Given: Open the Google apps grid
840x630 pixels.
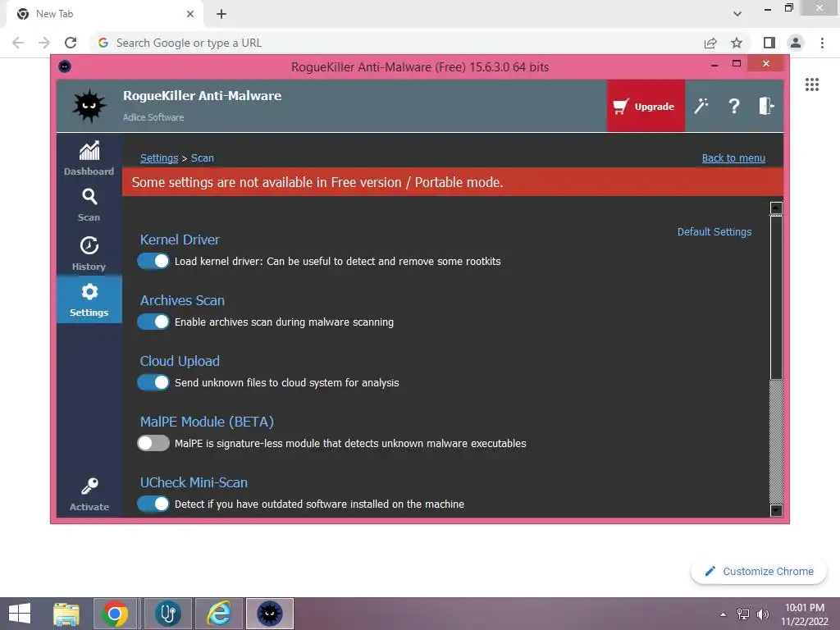Looking at the screenshot, I should click(x=811, y=84).
